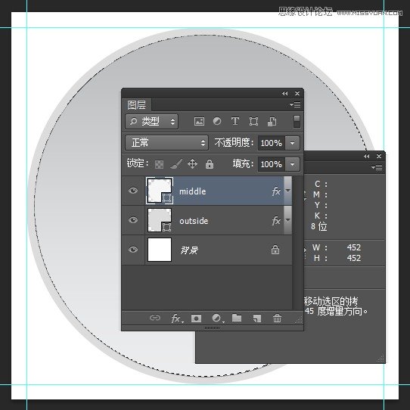Click the 不透明度 100% value field

tap(272, 143)
